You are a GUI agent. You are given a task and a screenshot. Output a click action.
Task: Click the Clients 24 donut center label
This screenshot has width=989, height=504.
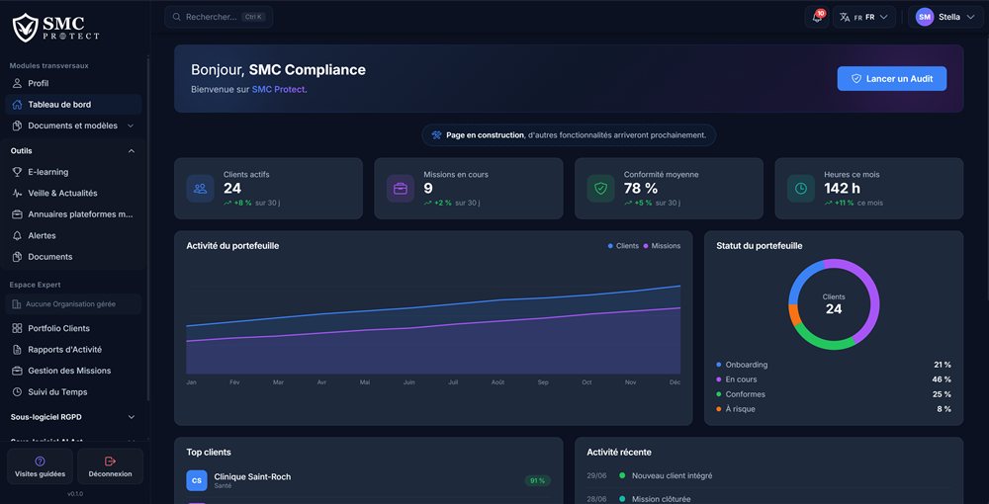coord(833,304)
